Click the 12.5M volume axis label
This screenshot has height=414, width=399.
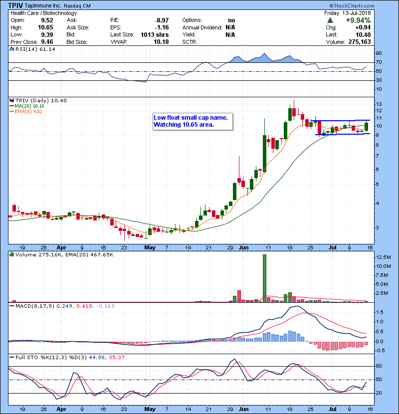[384, 257]
